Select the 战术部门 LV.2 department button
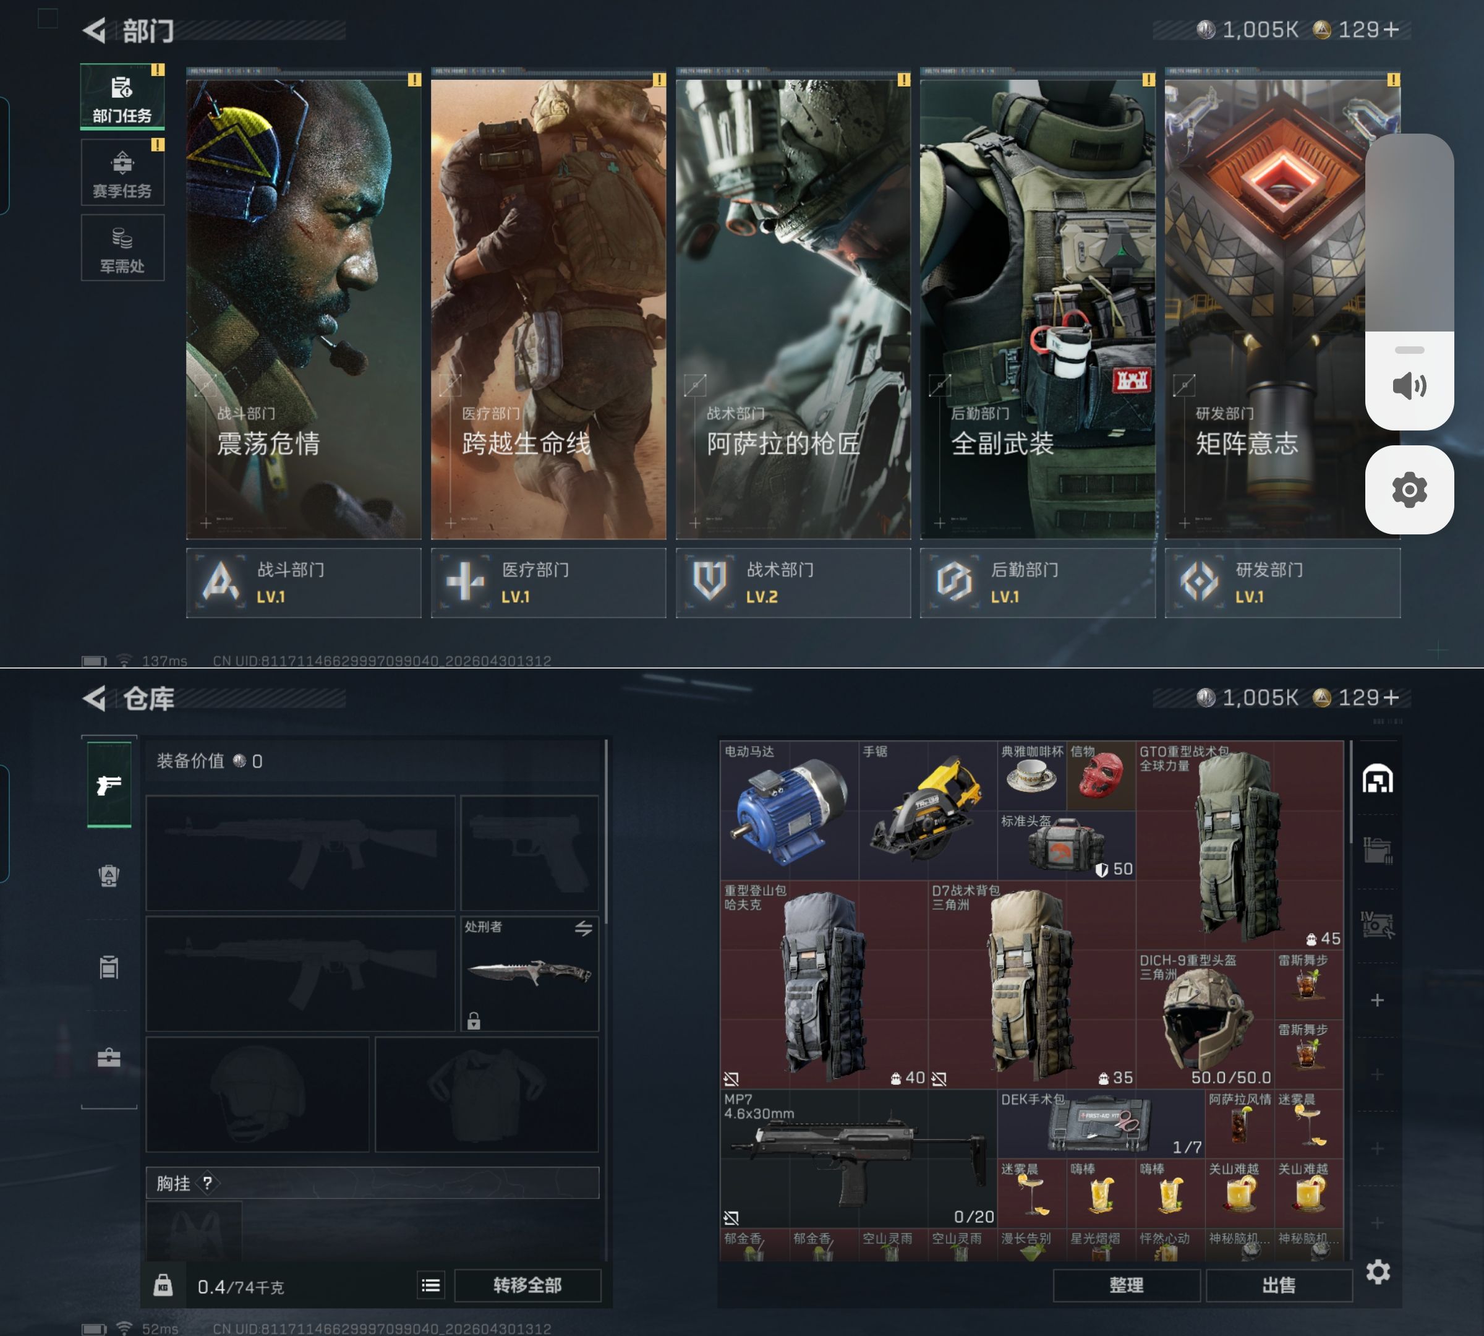The height and width of the screenshot is (1336, 1484). [793, 582]
